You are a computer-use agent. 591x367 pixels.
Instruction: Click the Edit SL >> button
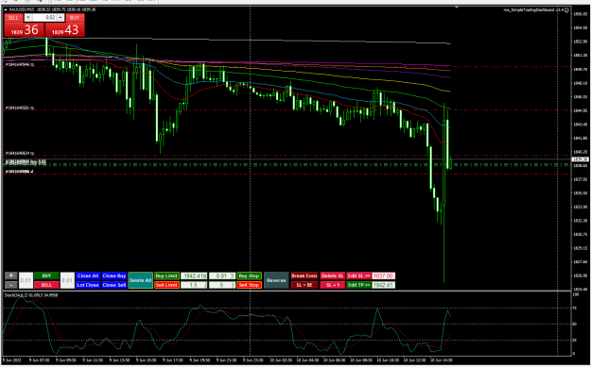click(x=358, y=275)
